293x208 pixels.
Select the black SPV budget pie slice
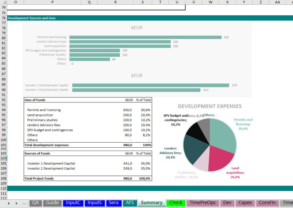(196, 132)
